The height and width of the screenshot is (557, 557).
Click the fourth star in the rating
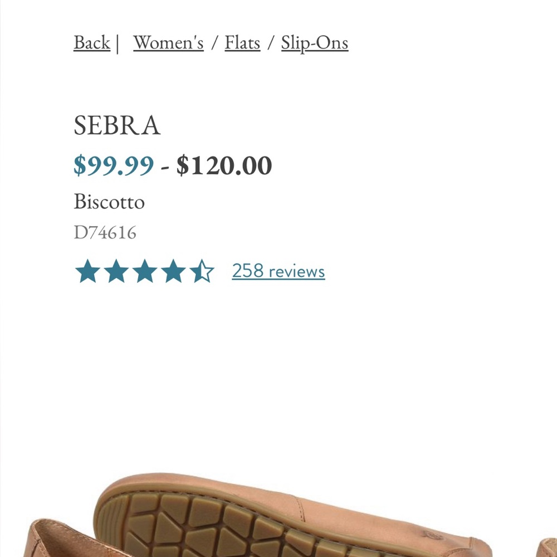point(174,272)
